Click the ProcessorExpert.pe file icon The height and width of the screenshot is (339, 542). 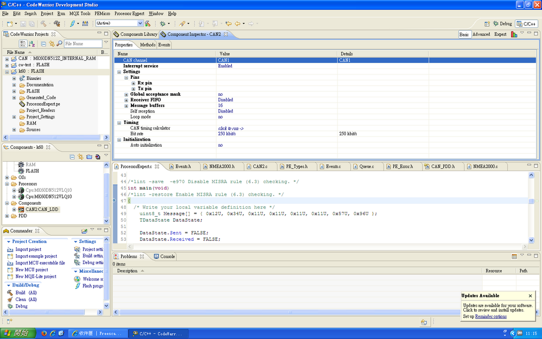pos(22,104)
